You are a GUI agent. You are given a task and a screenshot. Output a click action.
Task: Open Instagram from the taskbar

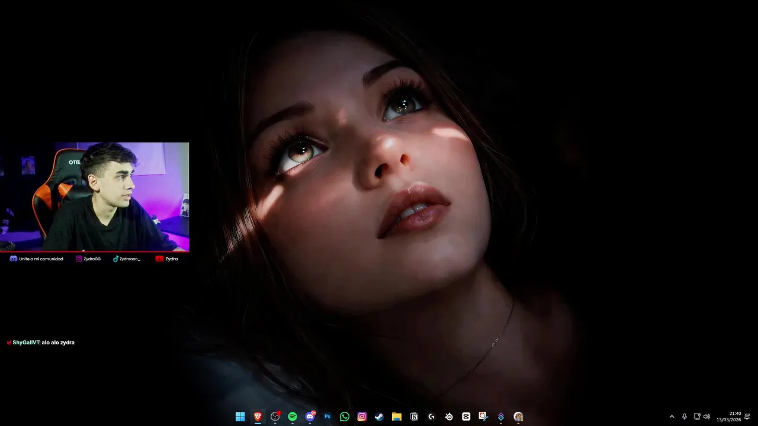pyautogui.click(x=362, y=417)
